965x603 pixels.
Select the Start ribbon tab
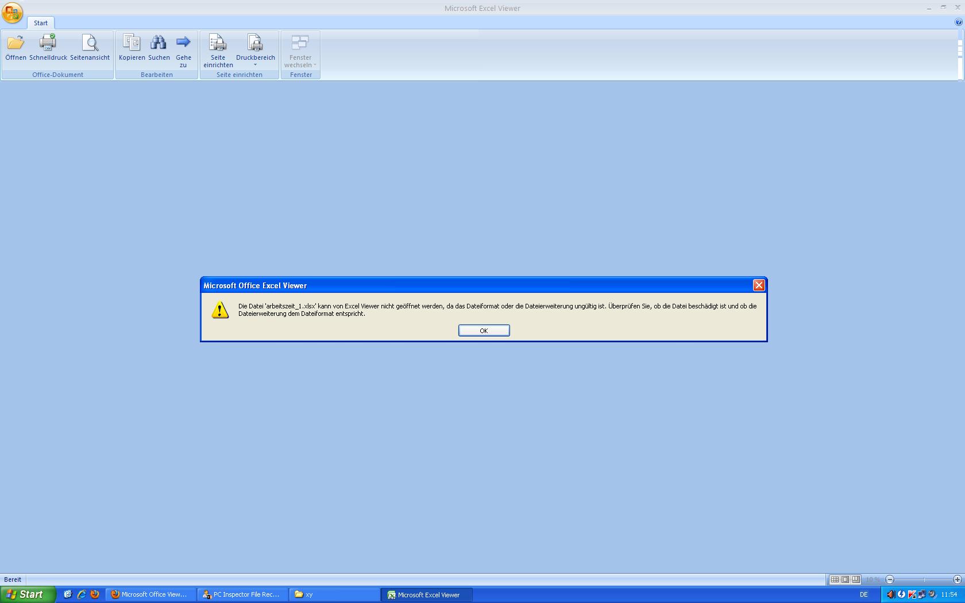(41, 23)
